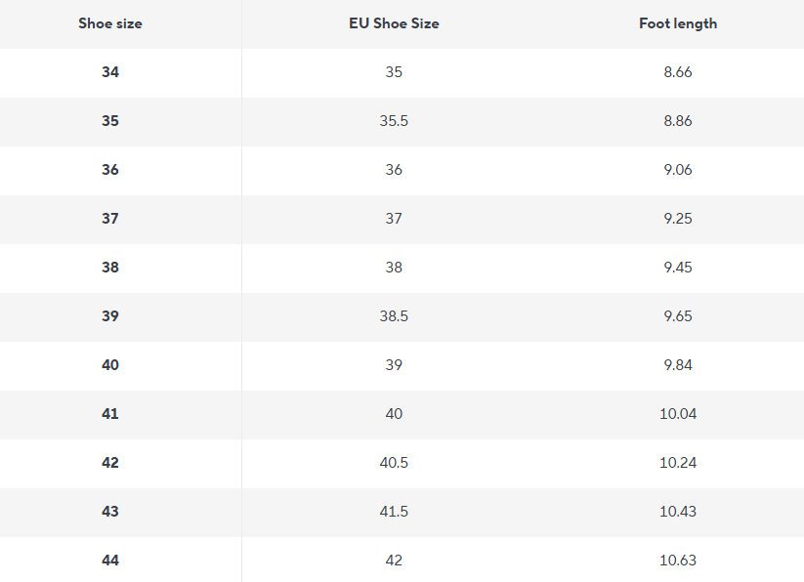Click the Foot length column header

pos(678,23)
